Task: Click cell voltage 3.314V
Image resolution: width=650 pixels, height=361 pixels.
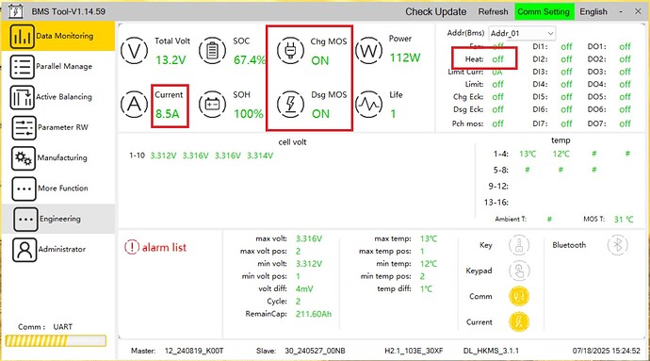Action: pyautogui.click(x=260, y=156)
